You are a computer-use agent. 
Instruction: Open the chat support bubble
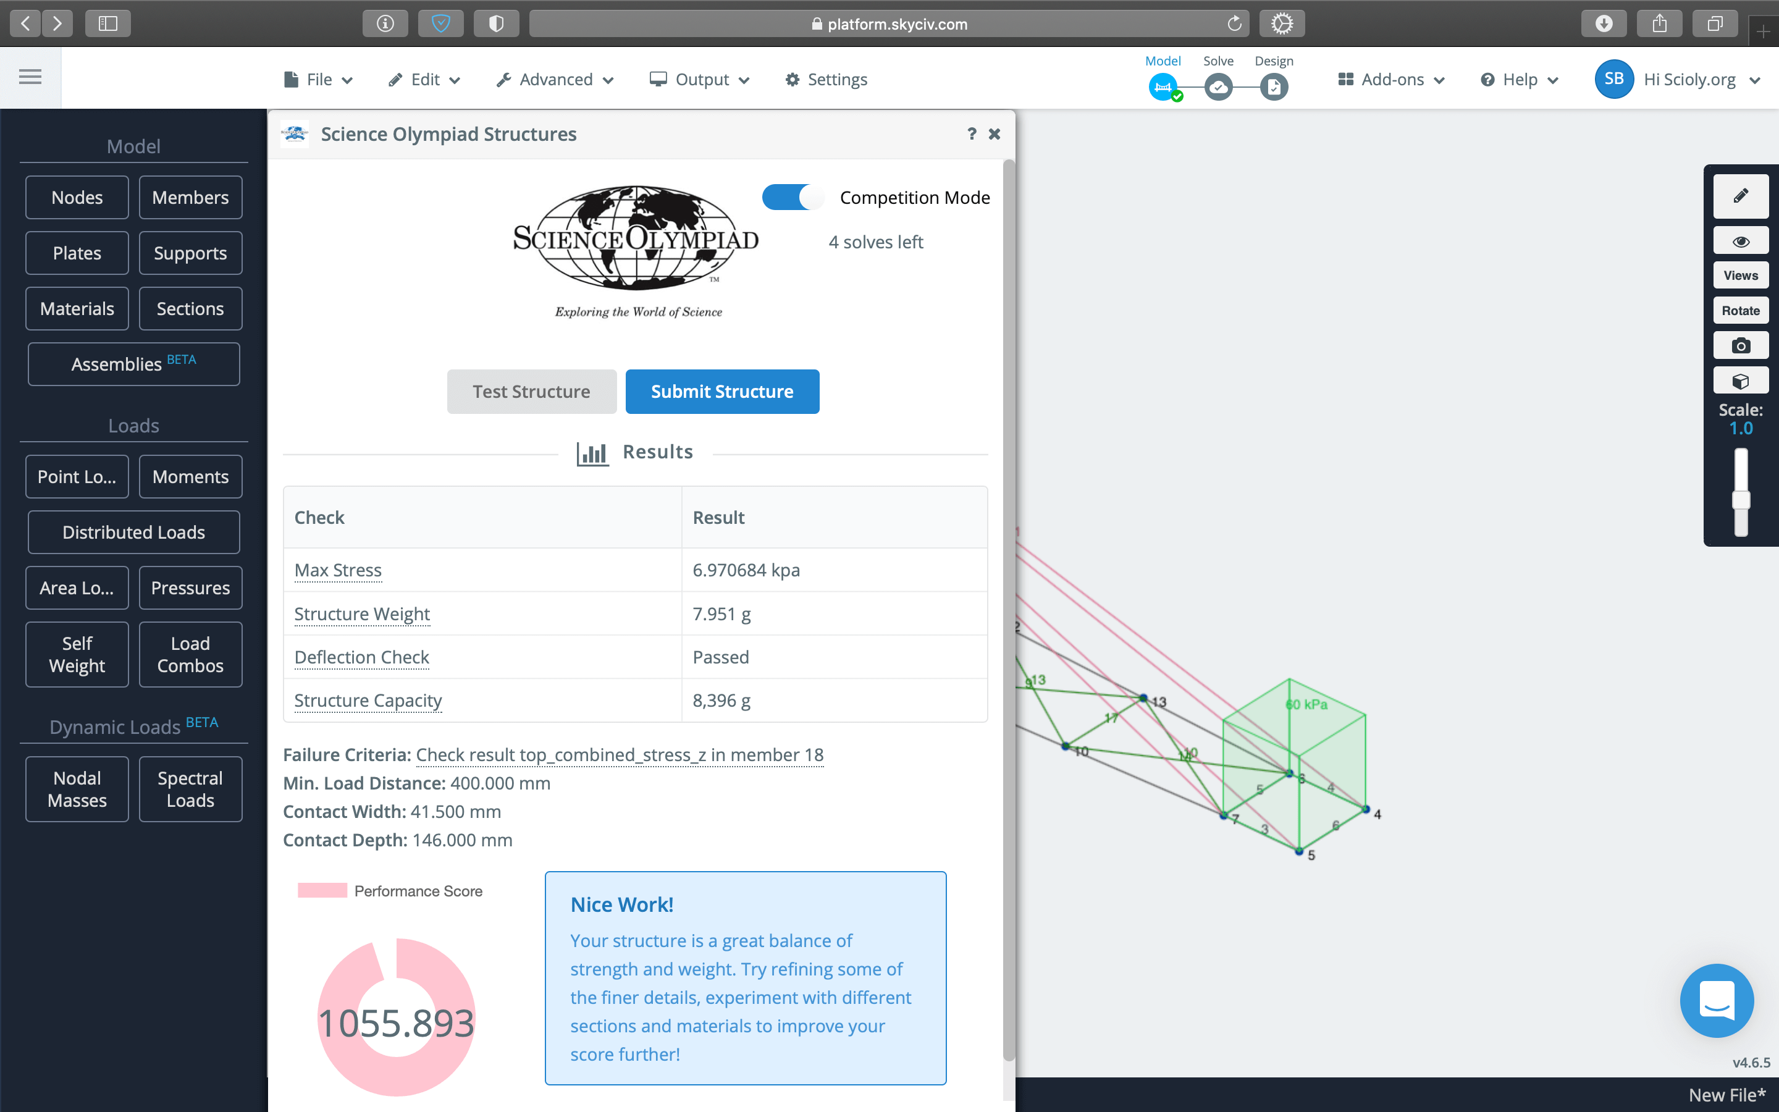1716,1000
